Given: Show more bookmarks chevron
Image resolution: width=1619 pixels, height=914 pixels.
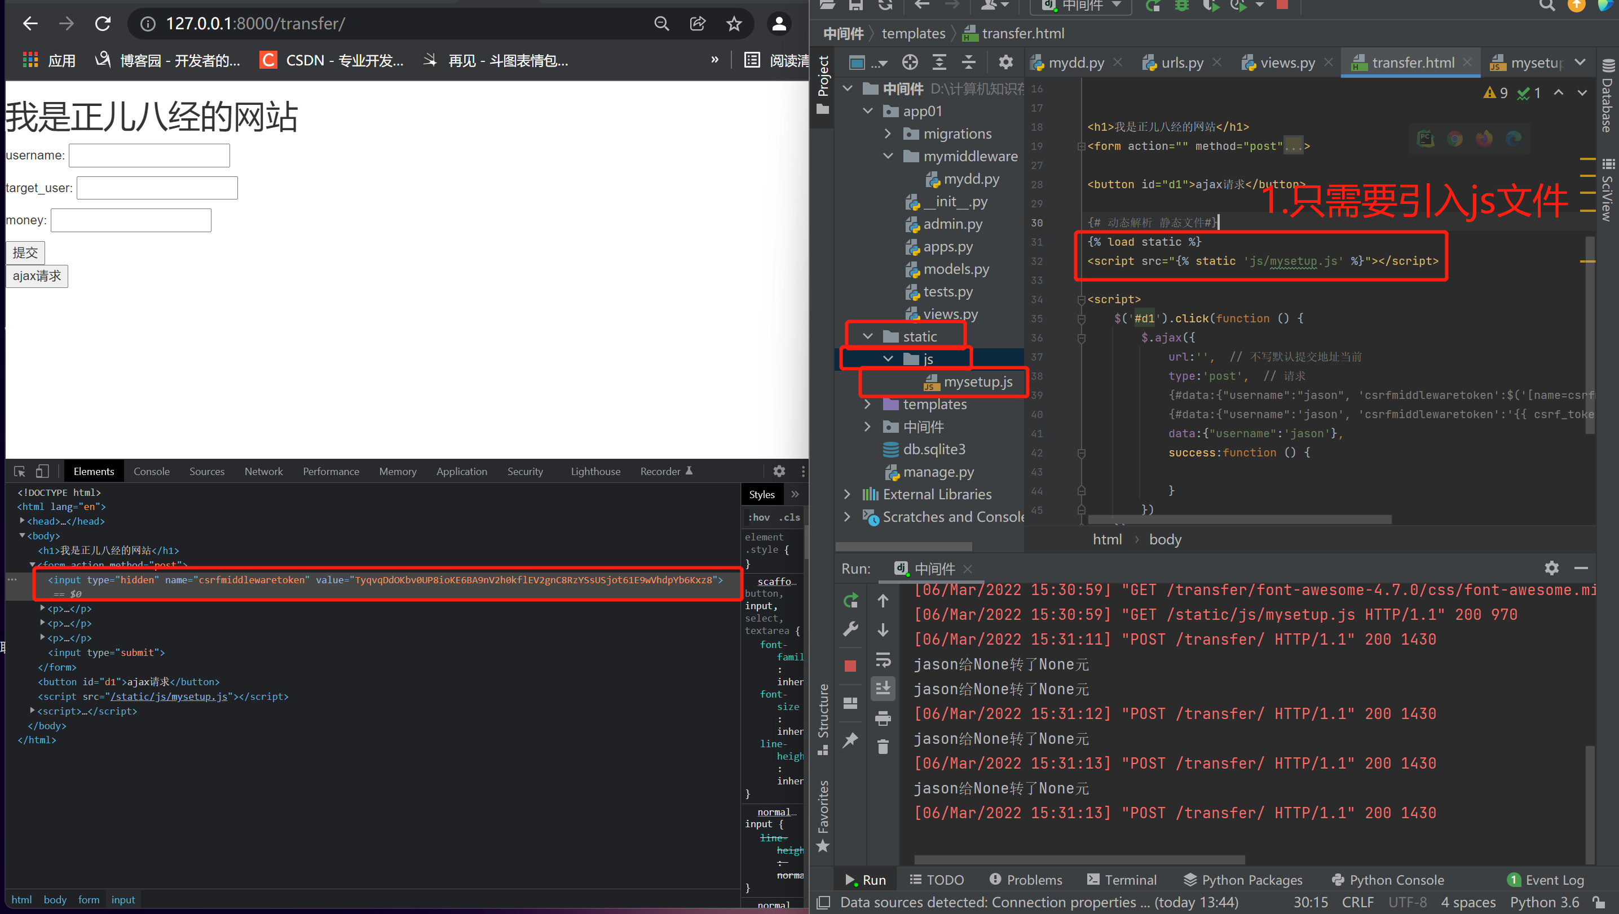Looking at the screenshot, I should click(x=714, y=60).
